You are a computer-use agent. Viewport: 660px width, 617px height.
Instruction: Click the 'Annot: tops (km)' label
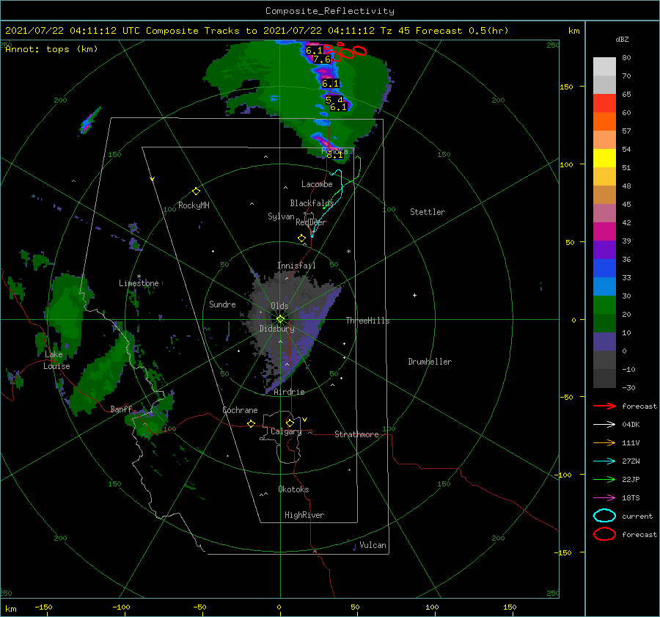pos(51,49)
